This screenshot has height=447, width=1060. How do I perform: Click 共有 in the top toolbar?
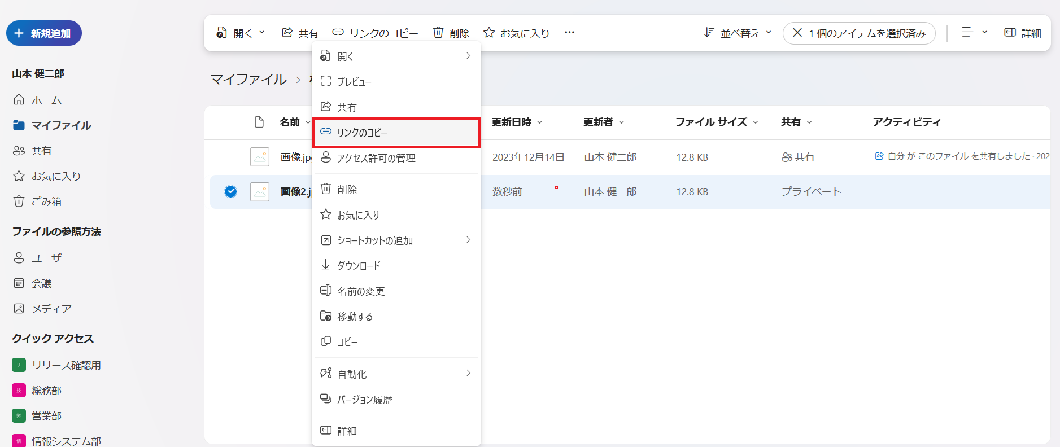click(300, 33)
